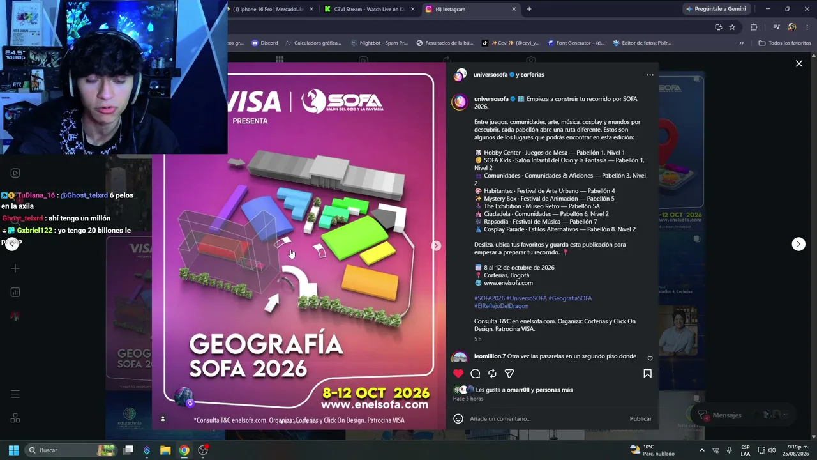Open the Chrome extensions puzzle icon

click(x=754, y=27)
